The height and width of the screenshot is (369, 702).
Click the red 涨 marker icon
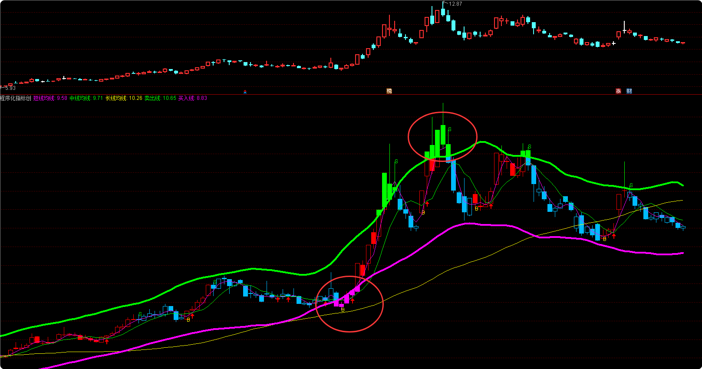point(618,91)
